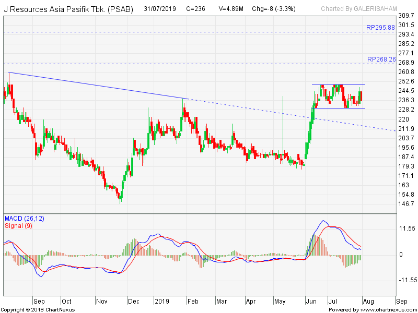Click the RP268.26 resistance level label
The image size is (418, 313).
381,59
